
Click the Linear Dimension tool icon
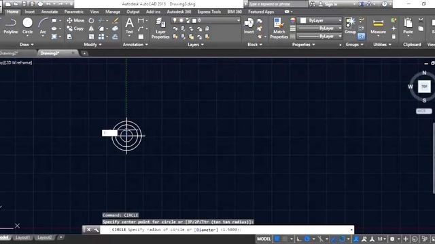141,20
